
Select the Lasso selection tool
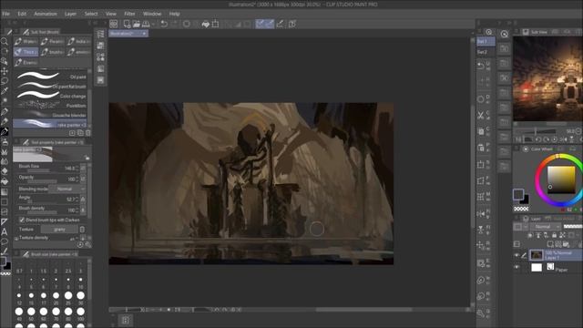[5, 81]
